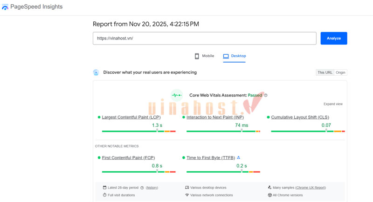Click the mobile phone icon
Image resolution: width=373 pixels, height=202 pixels.
(x=197, y=56)
